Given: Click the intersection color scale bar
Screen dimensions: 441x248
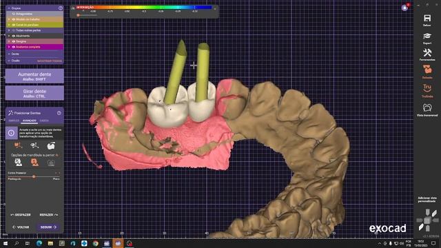Looking at the screenshot, I should (x=144, y=8).
